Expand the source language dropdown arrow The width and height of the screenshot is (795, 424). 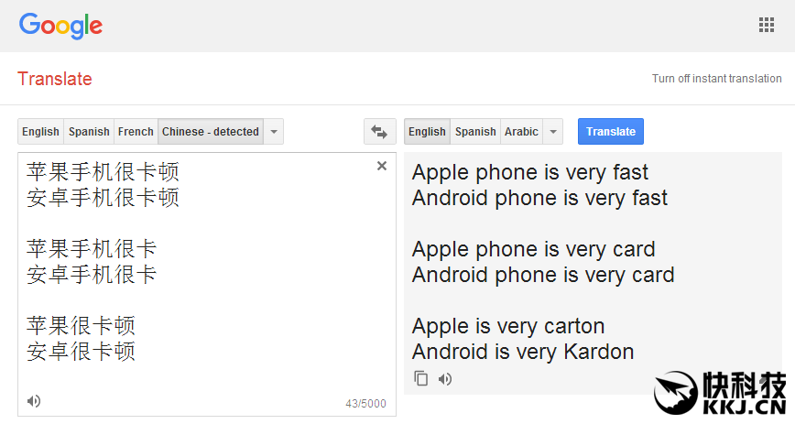274,131
